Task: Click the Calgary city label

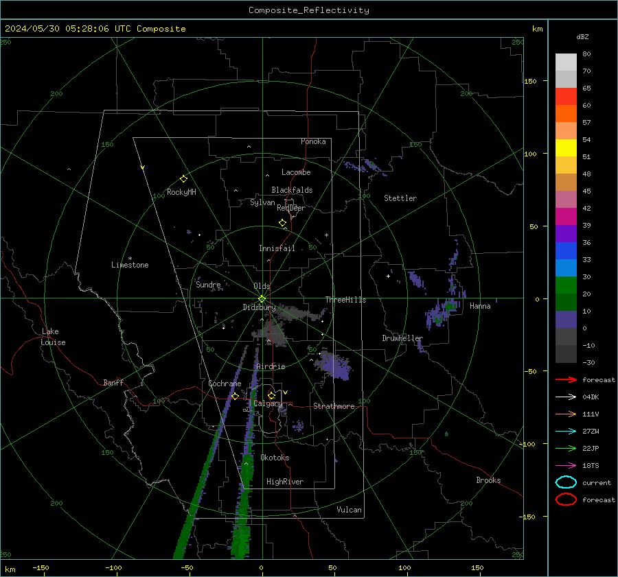Action: click(268, 403)
